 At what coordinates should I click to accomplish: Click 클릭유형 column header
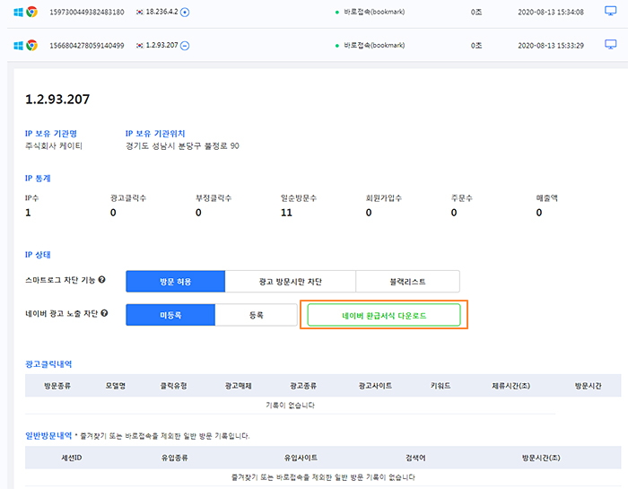[173, 386]
